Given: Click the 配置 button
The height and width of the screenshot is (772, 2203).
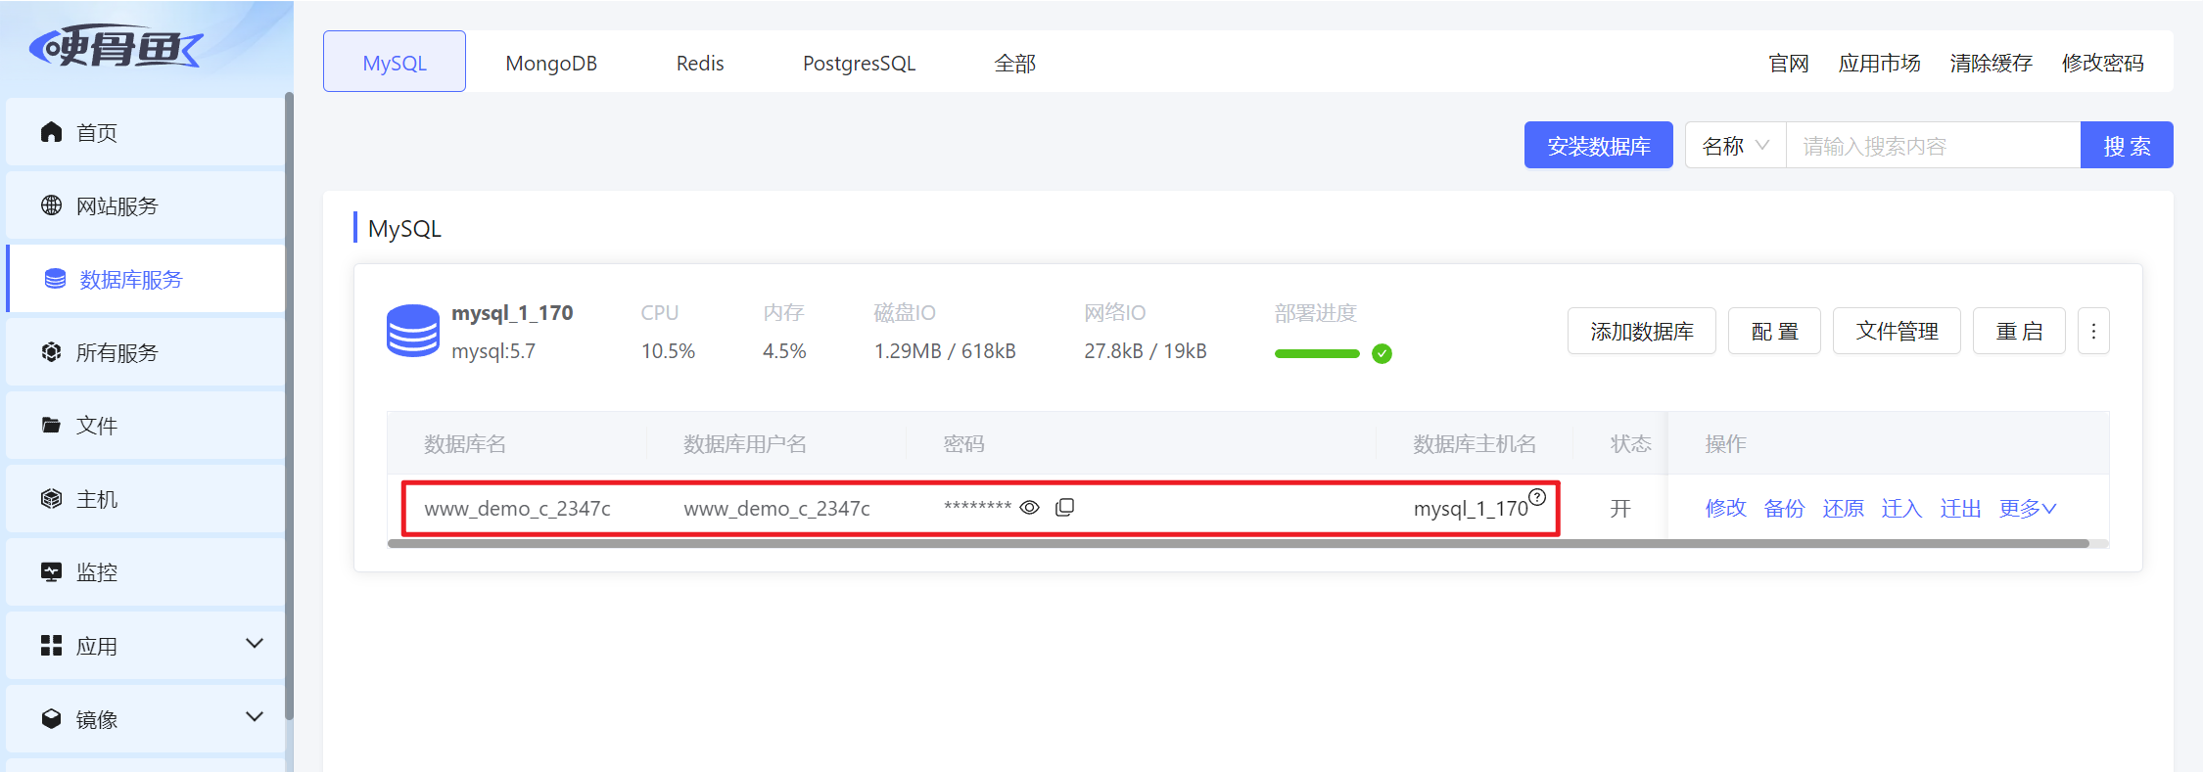Looking at the screenshot, I should (x=1774, y=331).
